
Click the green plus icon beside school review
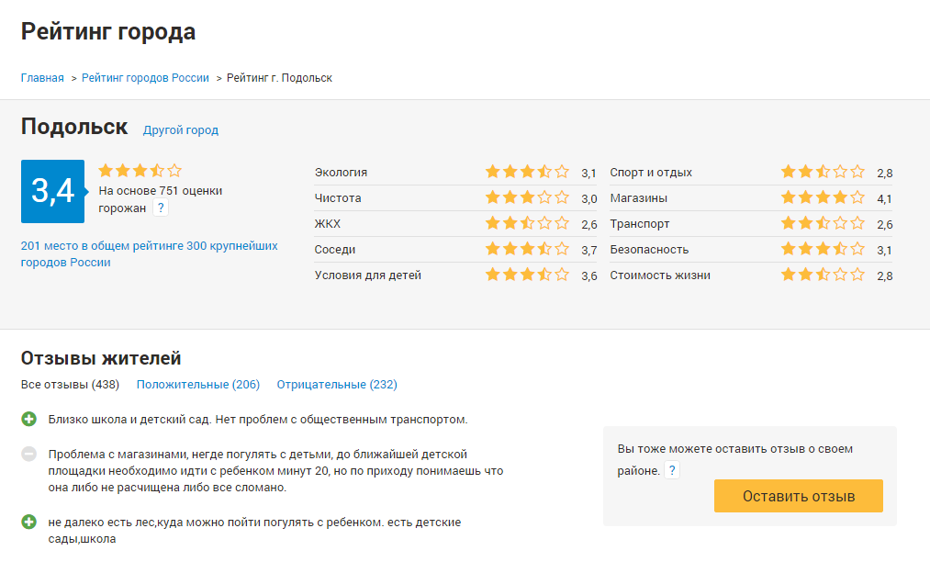tap(29, 420)
